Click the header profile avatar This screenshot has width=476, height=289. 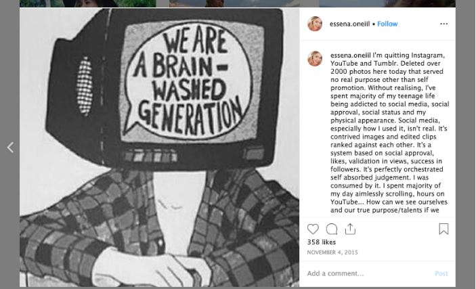(x=315, y=24)
